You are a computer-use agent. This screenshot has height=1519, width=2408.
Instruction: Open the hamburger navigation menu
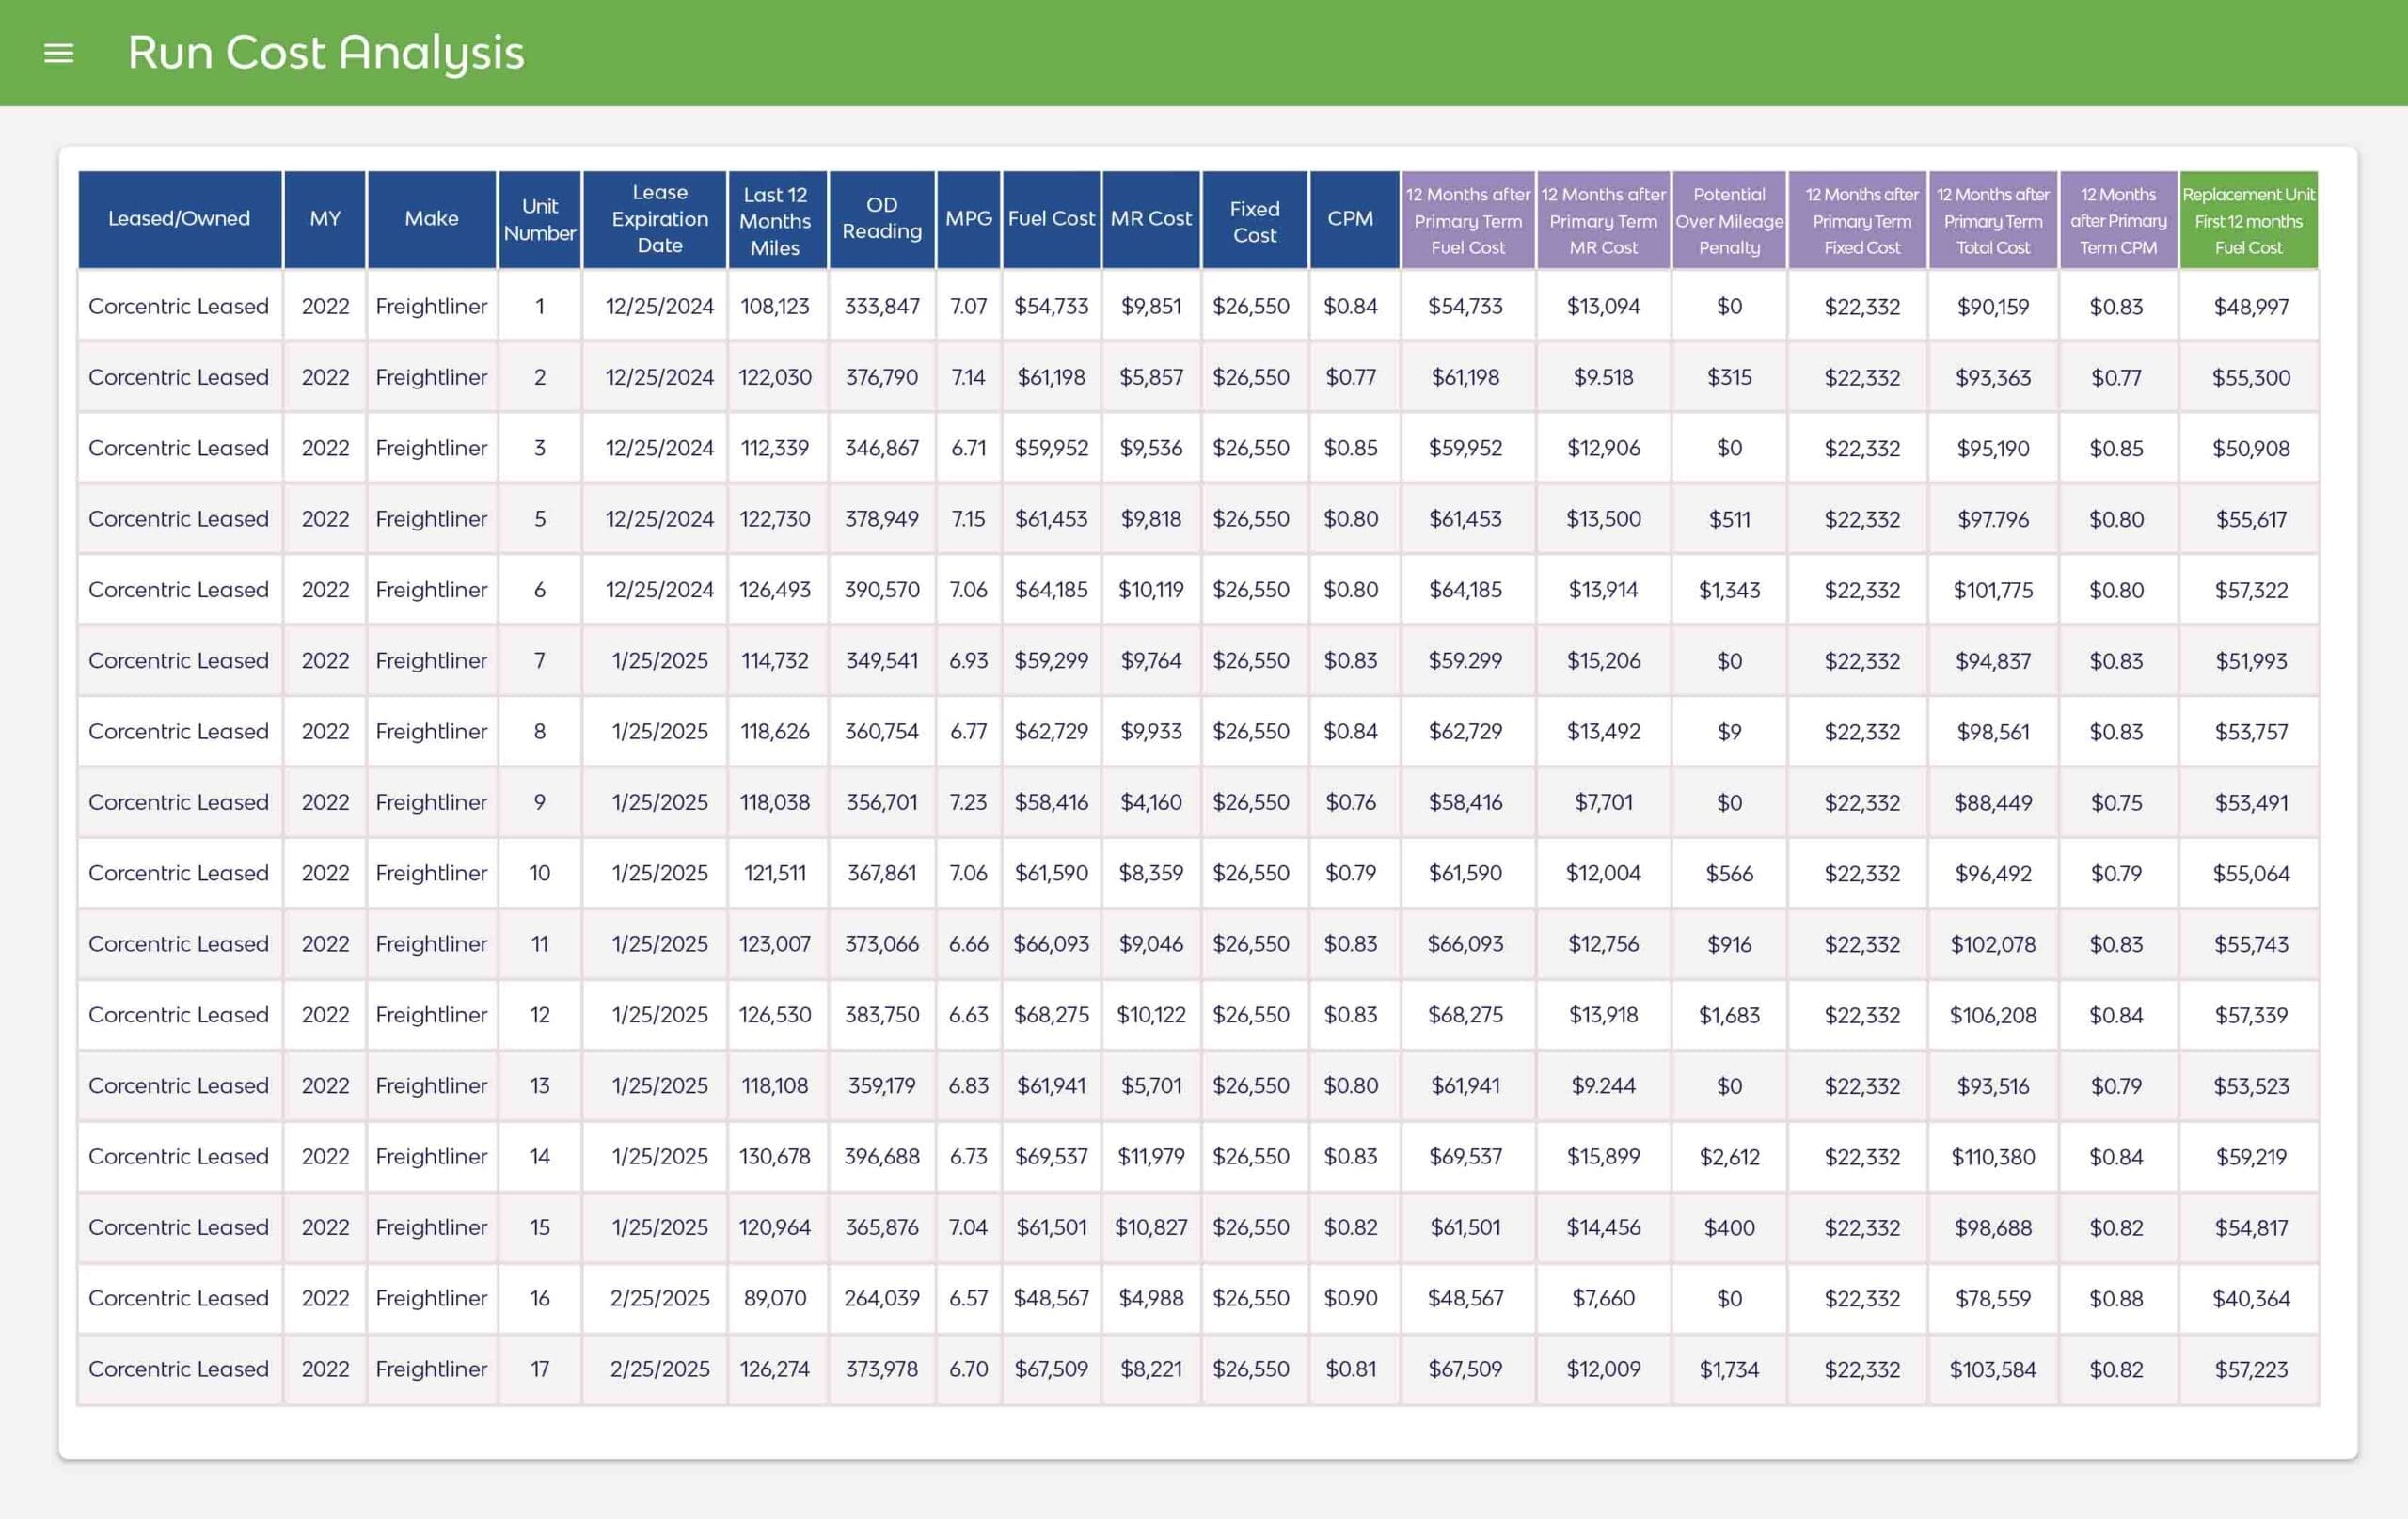pos(59,53)
